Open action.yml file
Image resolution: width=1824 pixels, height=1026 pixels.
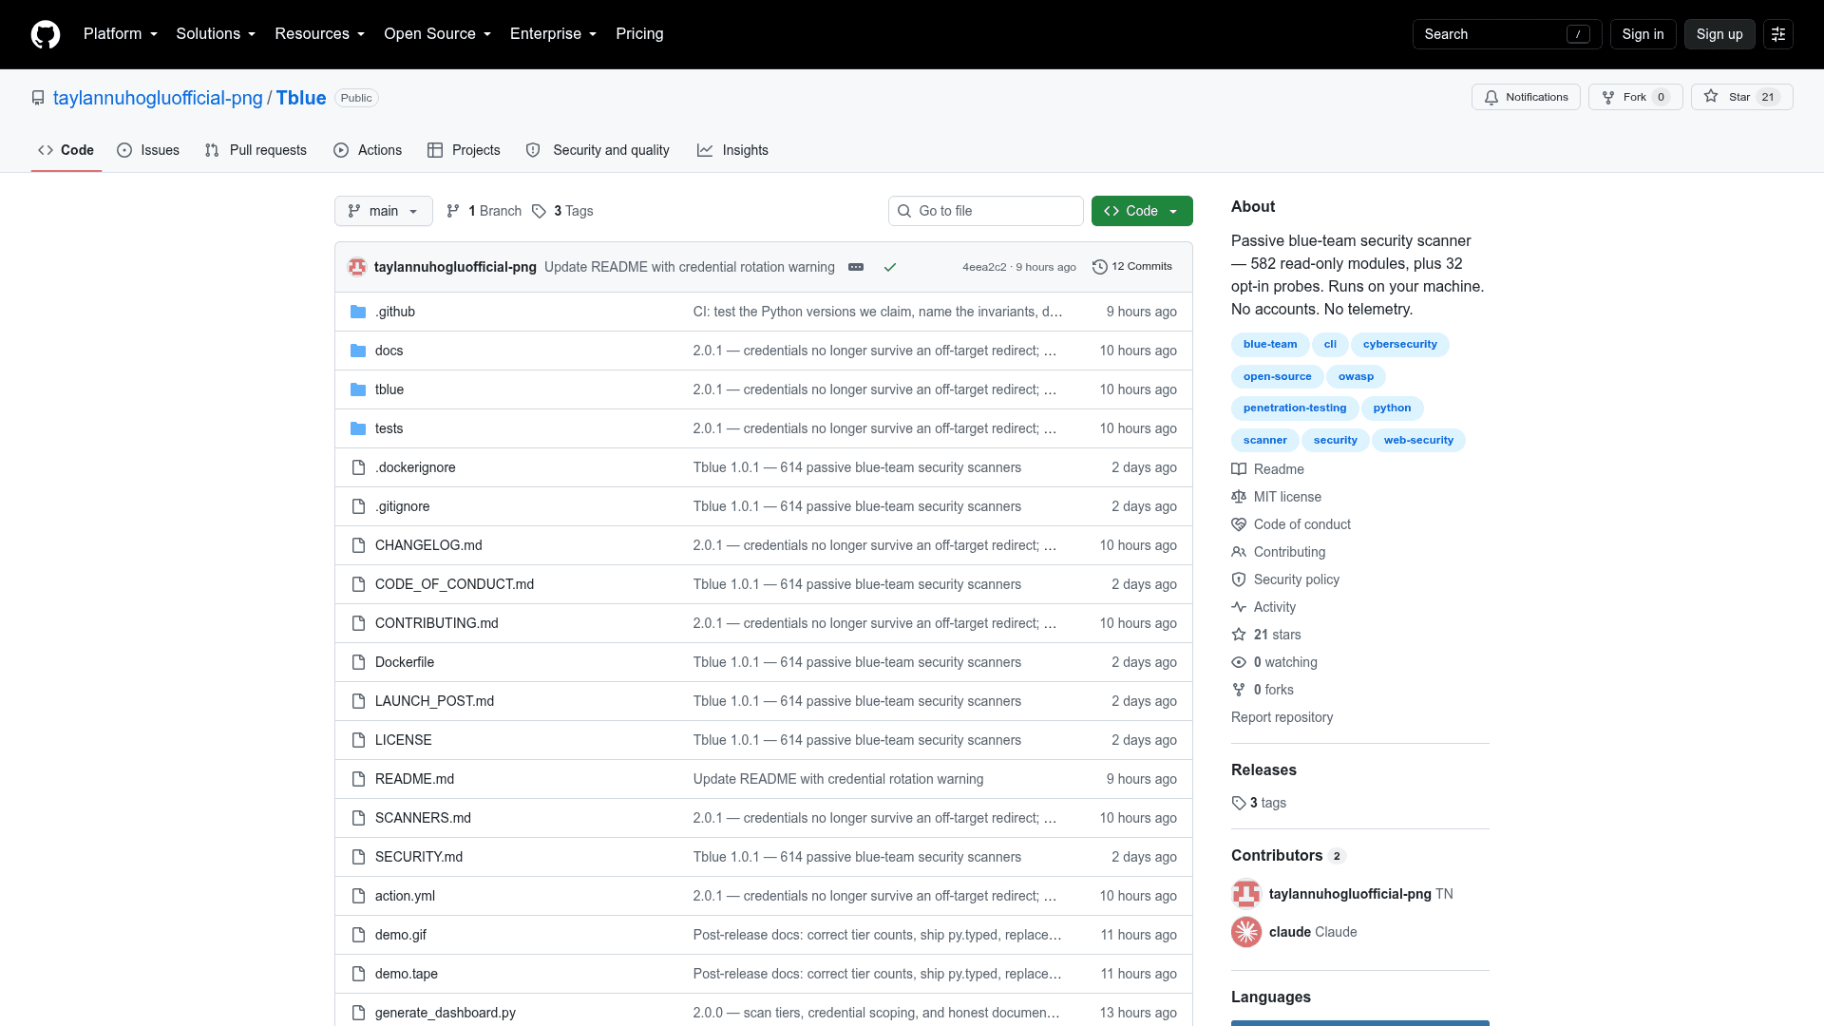[x=405, y=896]
